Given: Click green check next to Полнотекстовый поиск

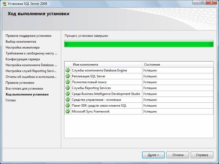Looking at the screenshot, I should pos(68,82).
